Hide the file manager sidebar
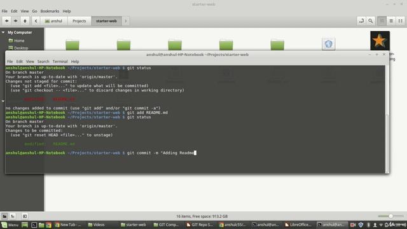This screenshot has height=229, width=407. click(25, 216)
